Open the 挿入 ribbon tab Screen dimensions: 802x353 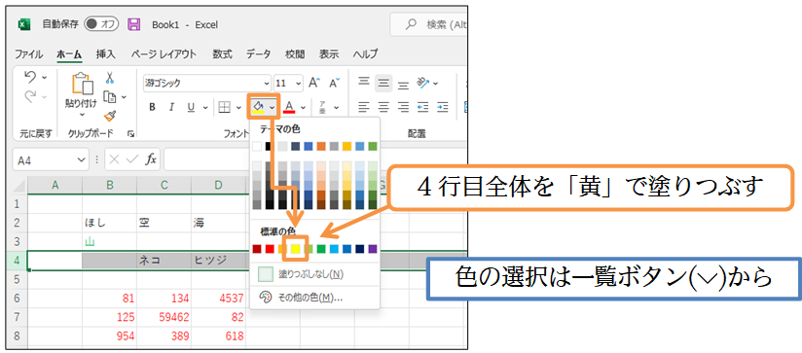[x=106, y=54]
